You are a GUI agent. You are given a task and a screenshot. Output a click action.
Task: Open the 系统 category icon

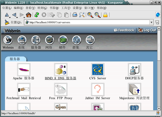(22, 40)
